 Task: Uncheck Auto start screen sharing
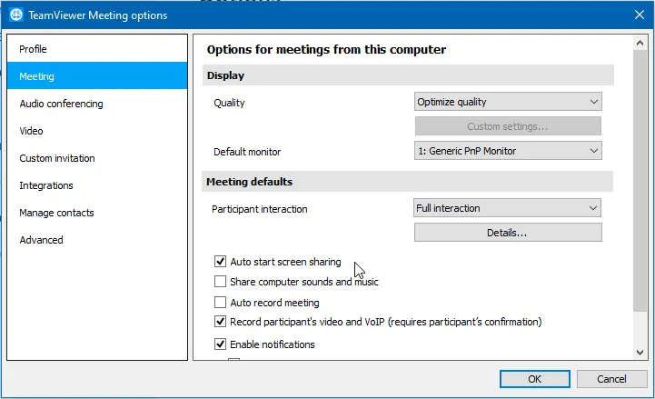220,262
